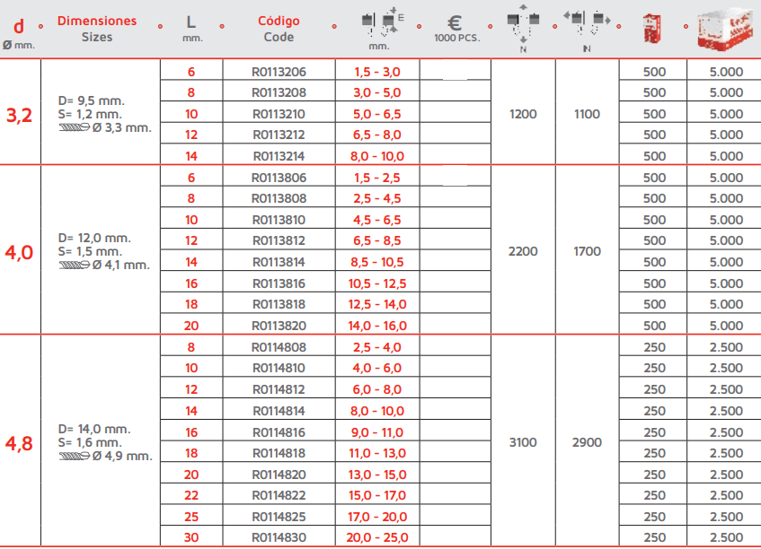The height and width of the screenshot is (549, 761).
Task: Click the drill bit icon beside Ø 4,1 mm.
Action: click(75, 265)
